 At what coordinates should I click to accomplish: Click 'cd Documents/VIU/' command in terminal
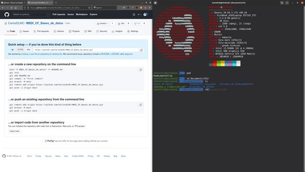click(x=198, y=78)
